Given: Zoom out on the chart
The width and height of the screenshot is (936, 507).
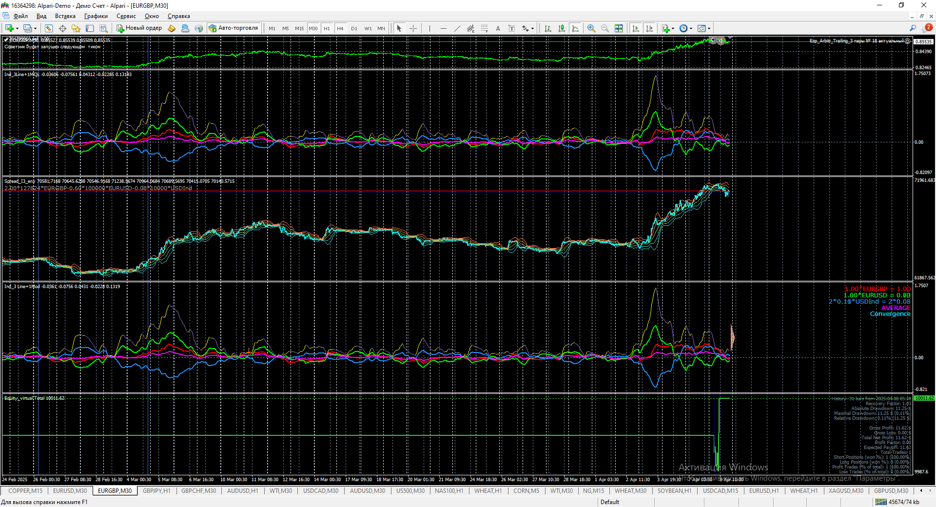Looking at the screenshot, I should (x=605, y=28).
